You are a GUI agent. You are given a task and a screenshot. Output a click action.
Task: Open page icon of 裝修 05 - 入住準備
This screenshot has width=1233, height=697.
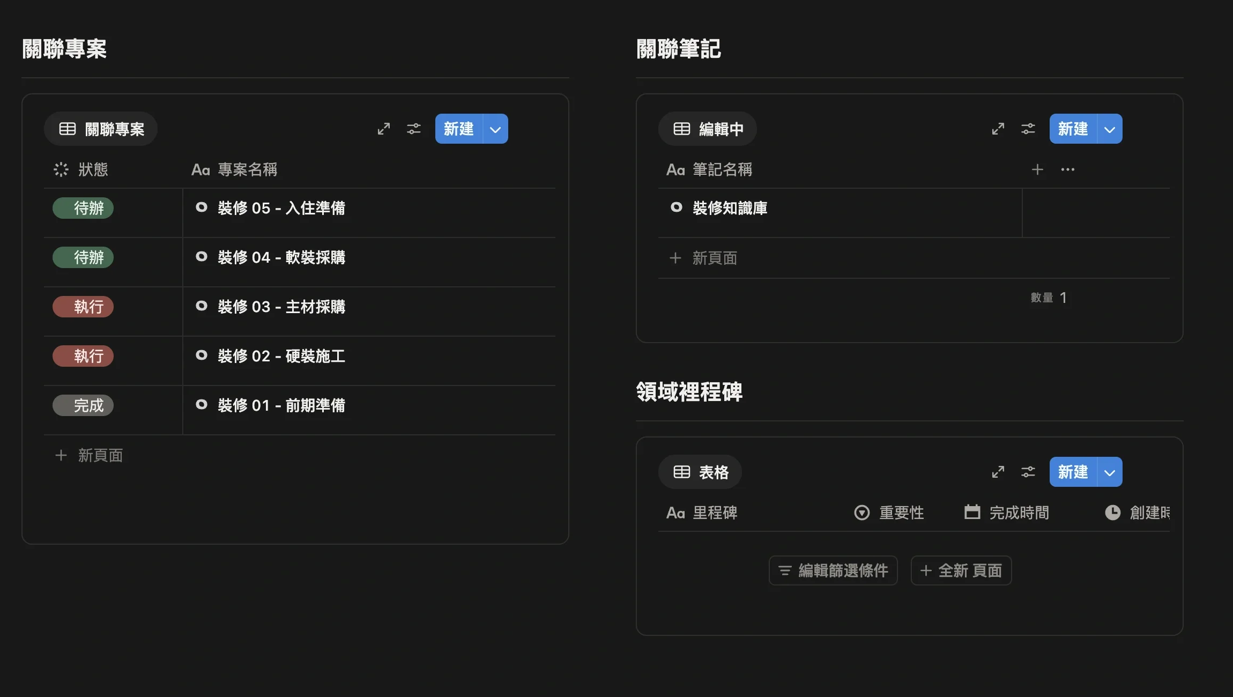pyautogui.click(x=202, y=207)
